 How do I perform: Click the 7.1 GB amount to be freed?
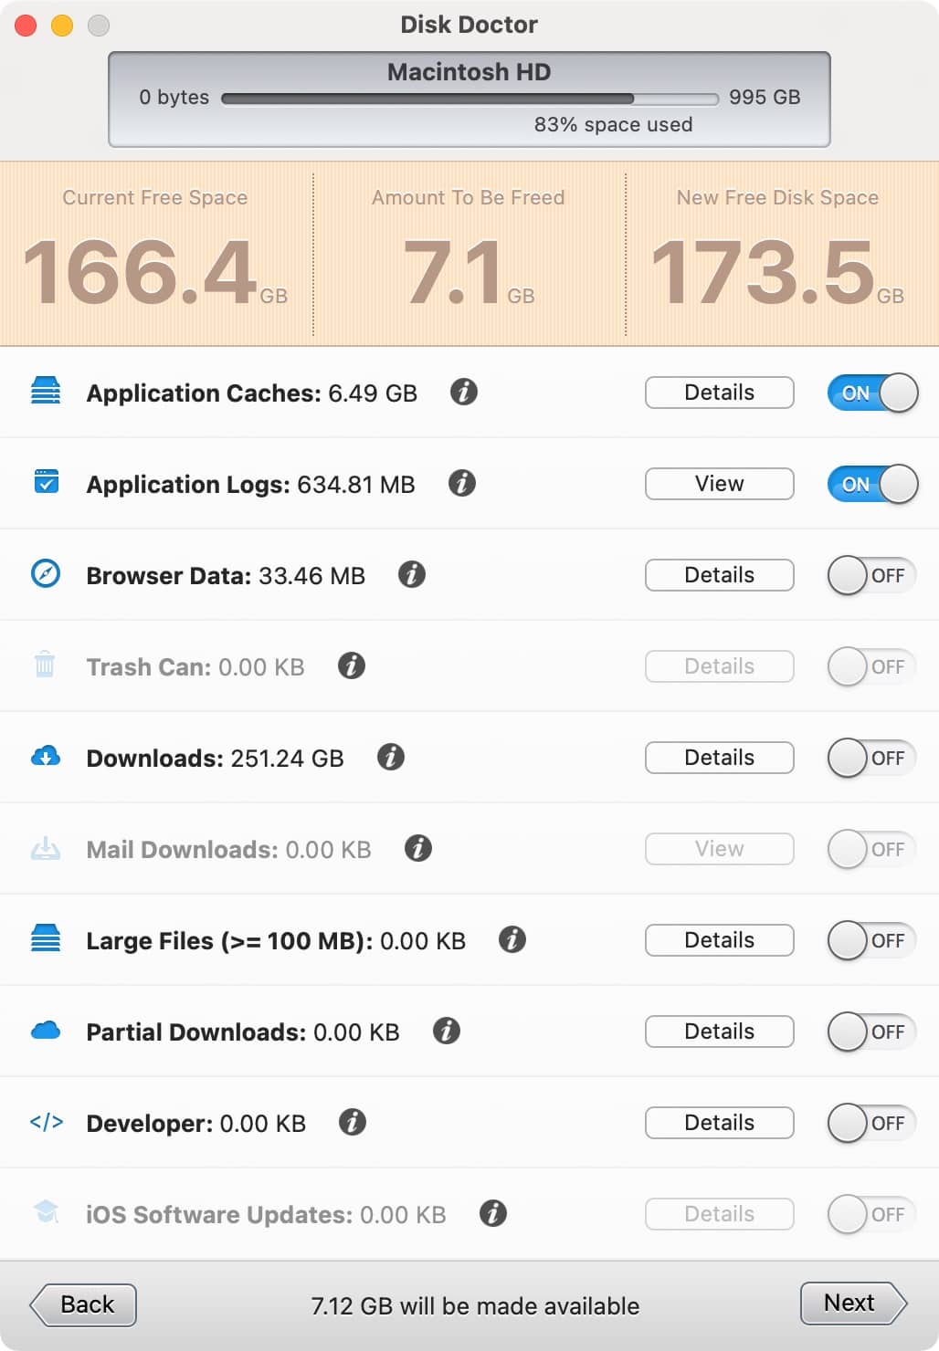469,273
